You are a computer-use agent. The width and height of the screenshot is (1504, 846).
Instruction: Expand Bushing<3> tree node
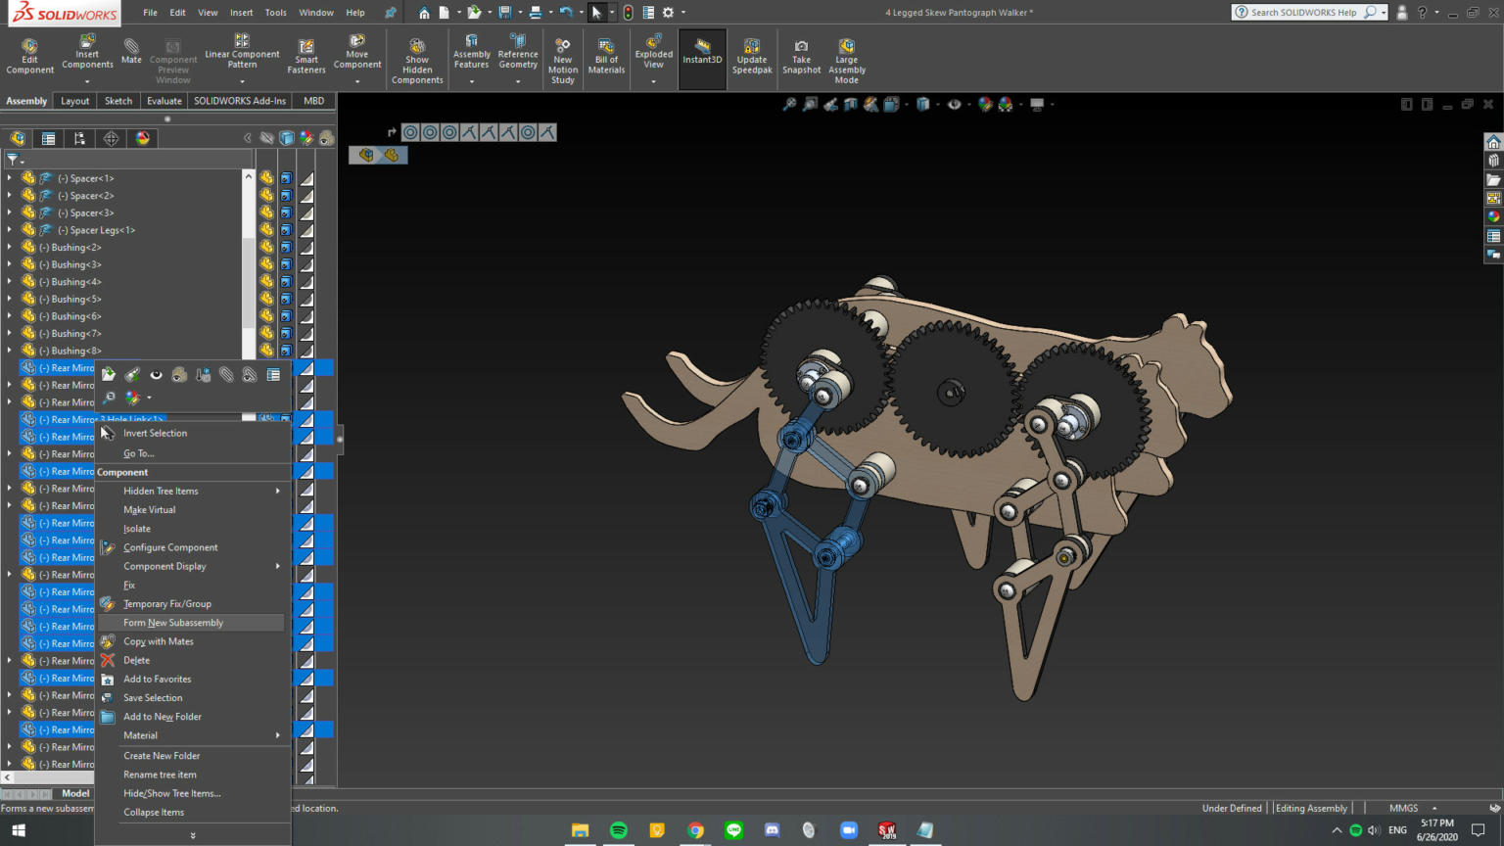pos(10,264)
